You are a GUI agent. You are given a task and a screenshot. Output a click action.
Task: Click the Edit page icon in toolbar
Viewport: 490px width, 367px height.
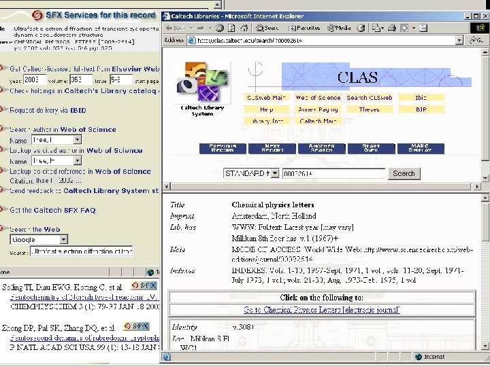pyautogui.click(x=404, y=28)
